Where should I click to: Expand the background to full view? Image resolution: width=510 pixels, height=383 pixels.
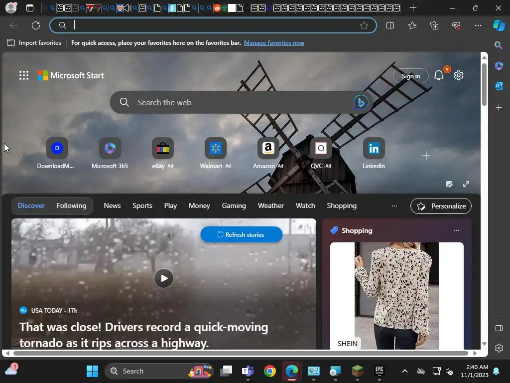coord(466,185)
